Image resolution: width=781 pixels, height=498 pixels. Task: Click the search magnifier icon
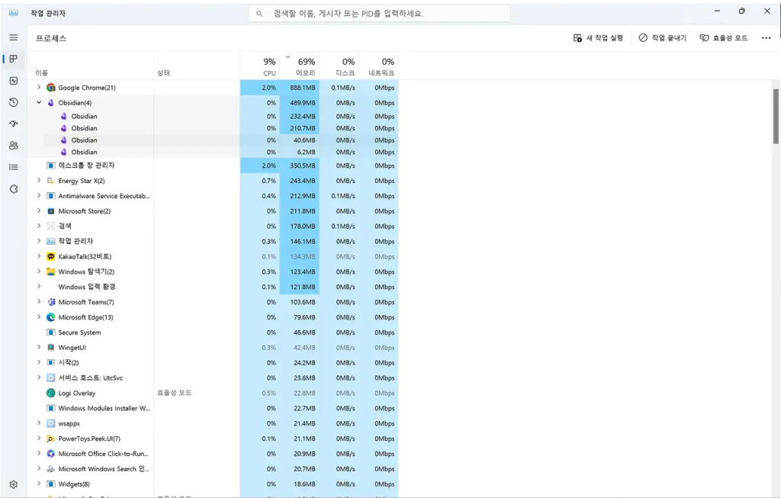(259, 14)
